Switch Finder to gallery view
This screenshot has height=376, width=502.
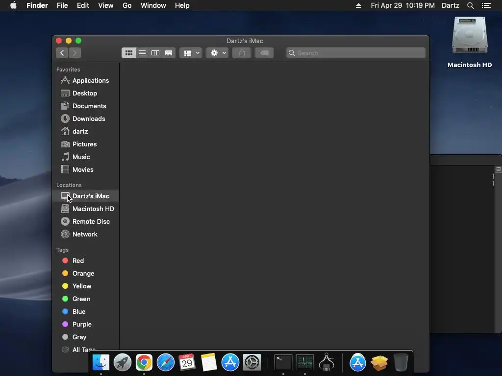pyautogui.click(x=169, y=53)
